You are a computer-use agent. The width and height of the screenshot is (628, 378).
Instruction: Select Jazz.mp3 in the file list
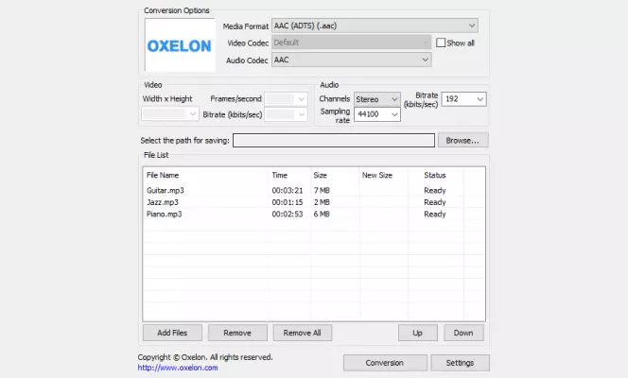[x=163, y=202]
